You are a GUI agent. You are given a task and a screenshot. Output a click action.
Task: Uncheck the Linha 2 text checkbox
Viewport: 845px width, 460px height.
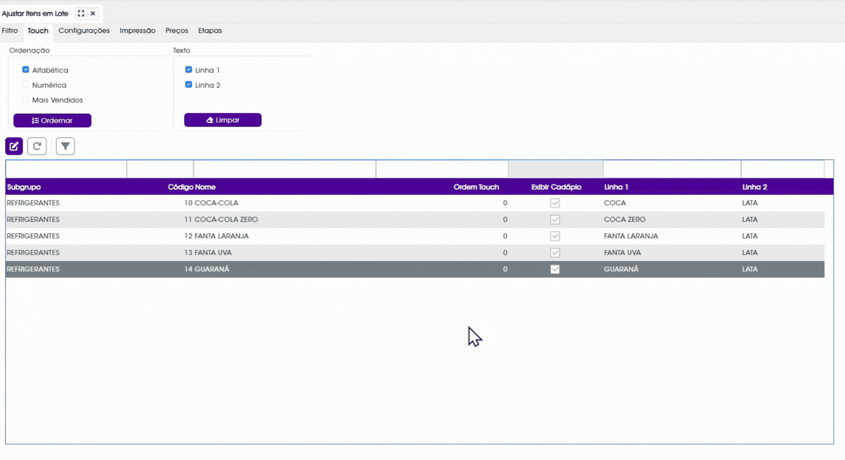(x=188, y=85)
